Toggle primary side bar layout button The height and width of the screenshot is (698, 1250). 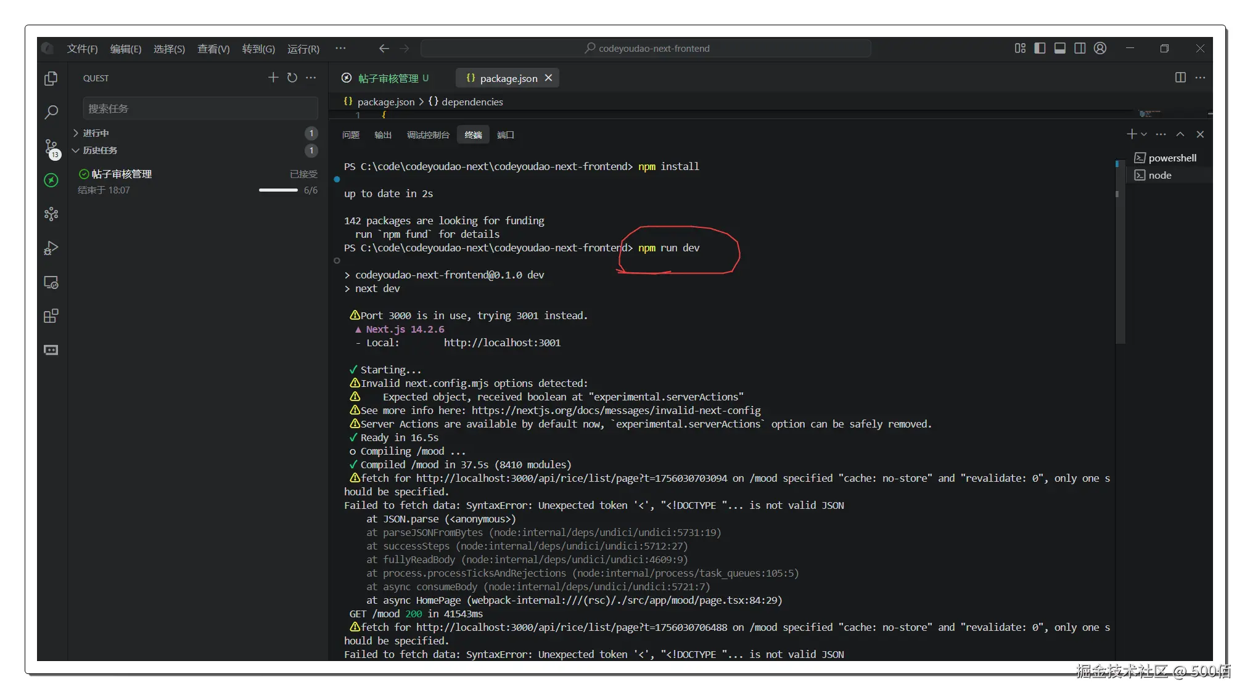[x=1040, y=48]
